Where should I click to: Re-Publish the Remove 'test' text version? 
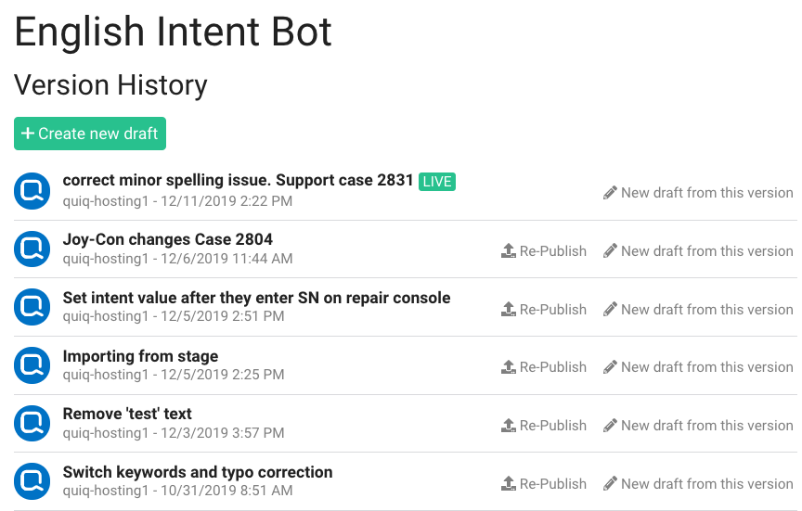coord(544,425)
